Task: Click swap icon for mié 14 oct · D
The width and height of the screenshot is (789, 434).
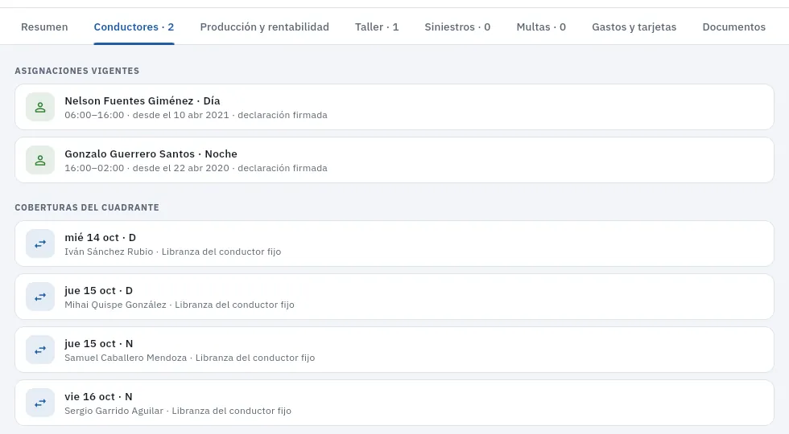Action: click(x=40, y=244)
